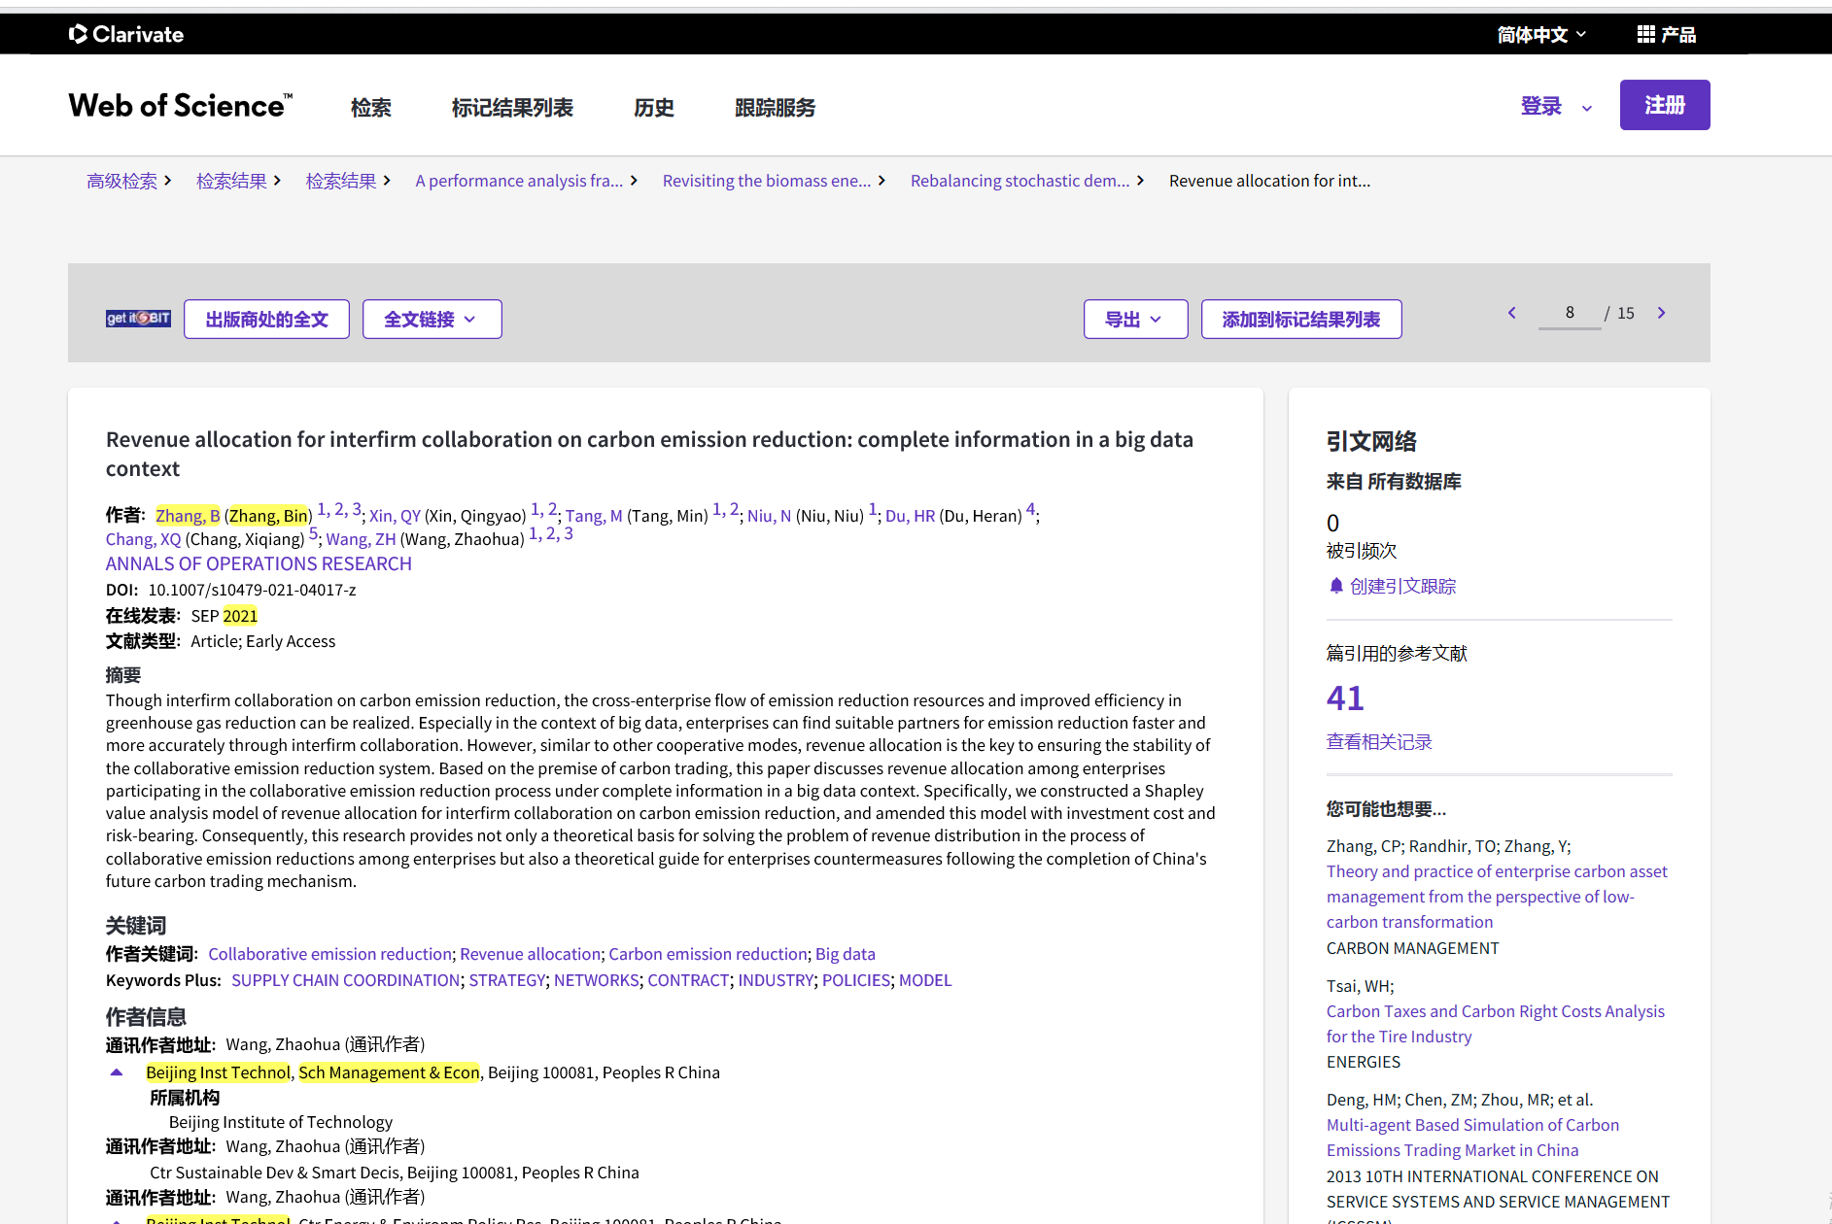Go to previous record with left arrow
Image resolution: width=1832 pixels, height=1224 pixels.
pos(1511,313)
